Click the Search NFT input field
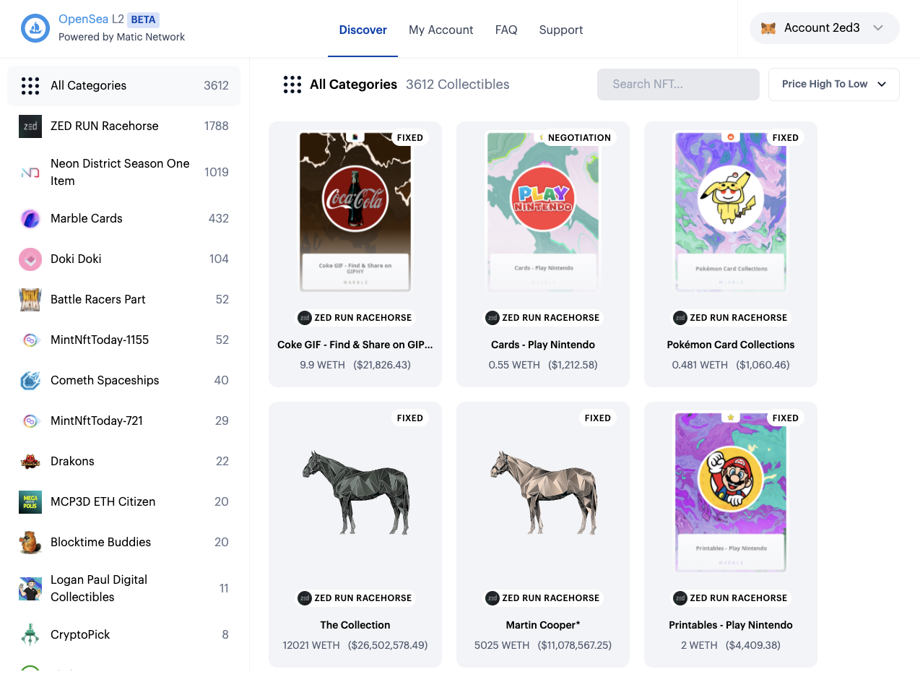Viewport: 920px width, 677px height. (678, 84)
